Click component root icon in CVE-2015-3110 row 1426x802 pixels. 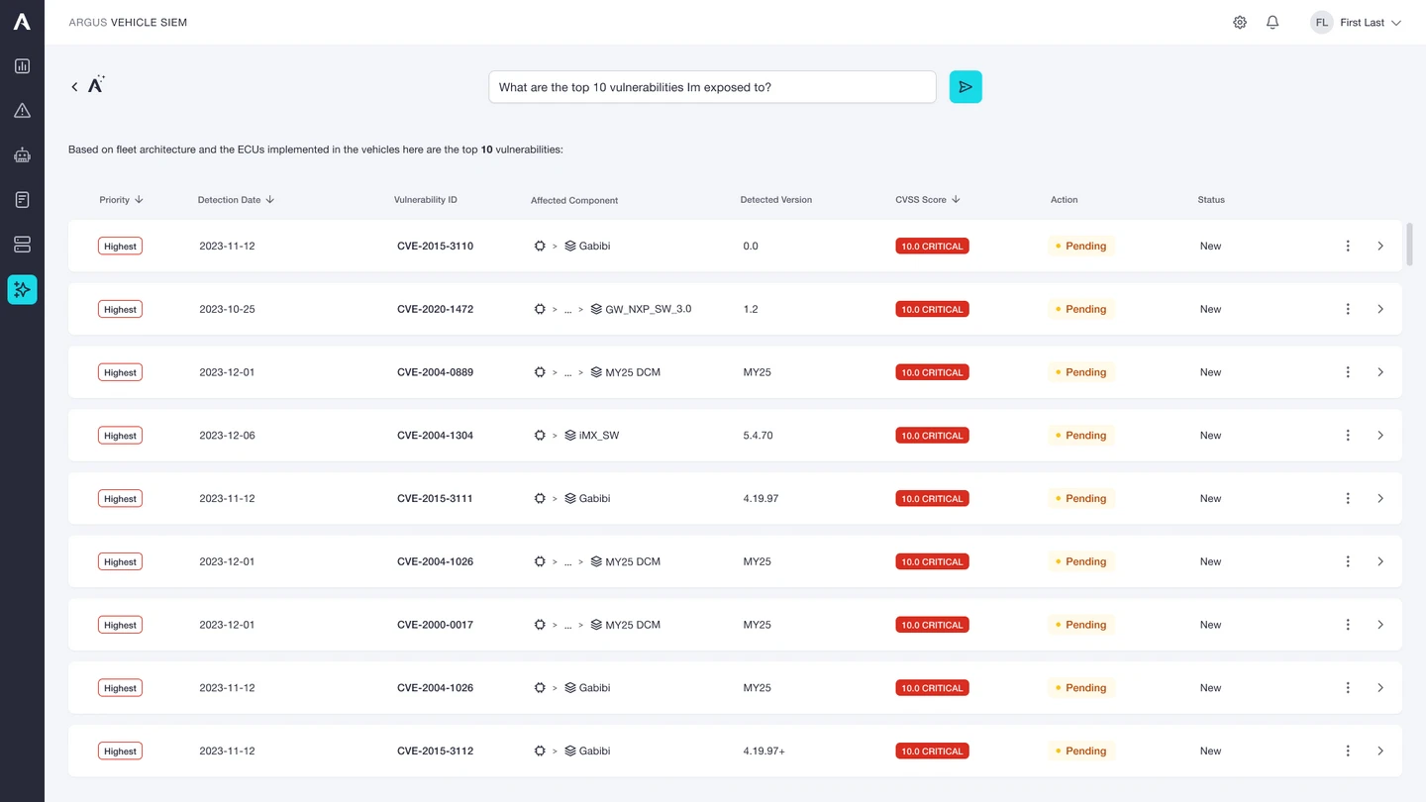click(540, 246)
